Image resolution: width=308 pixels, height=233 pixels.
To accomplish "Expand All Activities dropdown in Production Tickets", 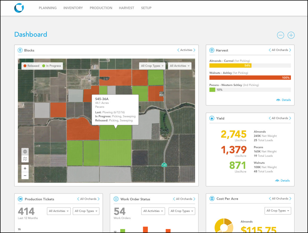I will click(x=59, y=211).
